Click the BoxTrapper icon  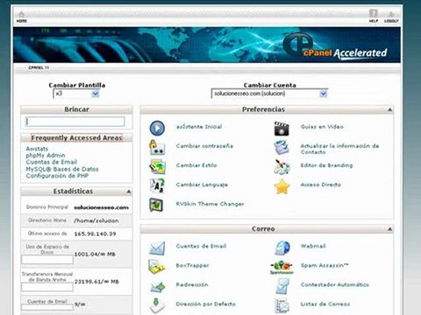click(x=157, y=267)
